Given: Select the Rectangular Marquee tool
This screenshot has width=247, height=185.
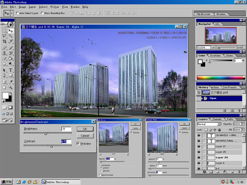Looking at the screenshot, I should tap(4, 31).
